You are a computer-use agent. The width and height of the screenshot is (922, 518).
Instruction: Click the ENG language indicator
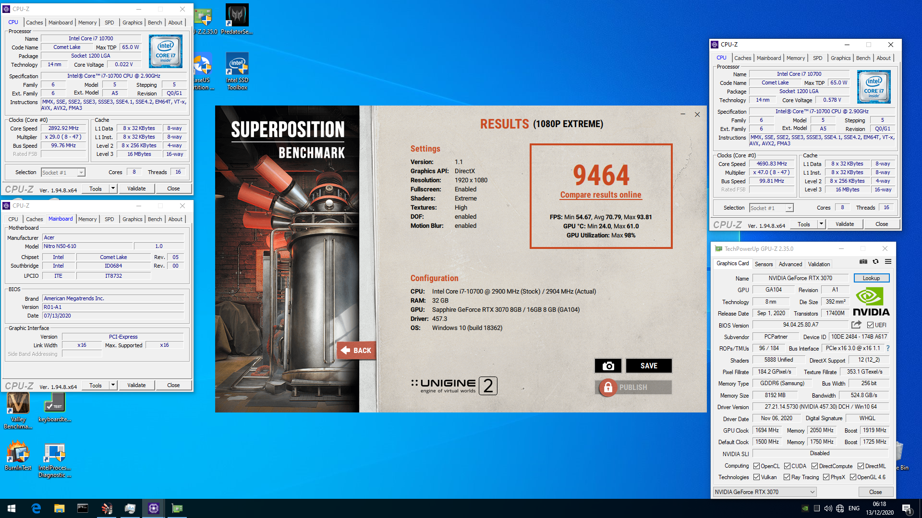point(854,508)
